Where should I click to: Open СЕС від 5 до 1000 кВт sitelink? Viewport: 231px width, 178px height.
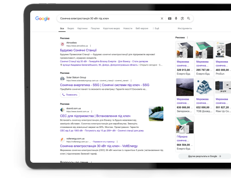(71, 131)
